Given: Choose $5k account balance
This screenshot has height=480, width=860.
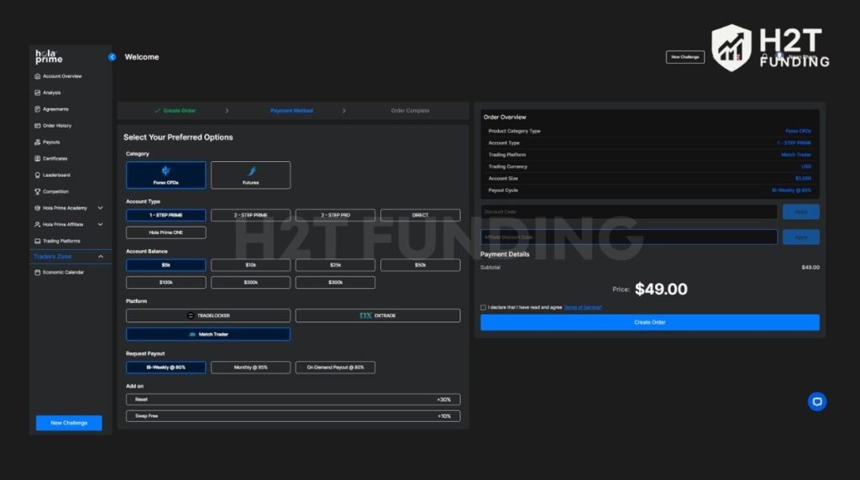Looking at the screenshot, I should click(x=165, y=264).
